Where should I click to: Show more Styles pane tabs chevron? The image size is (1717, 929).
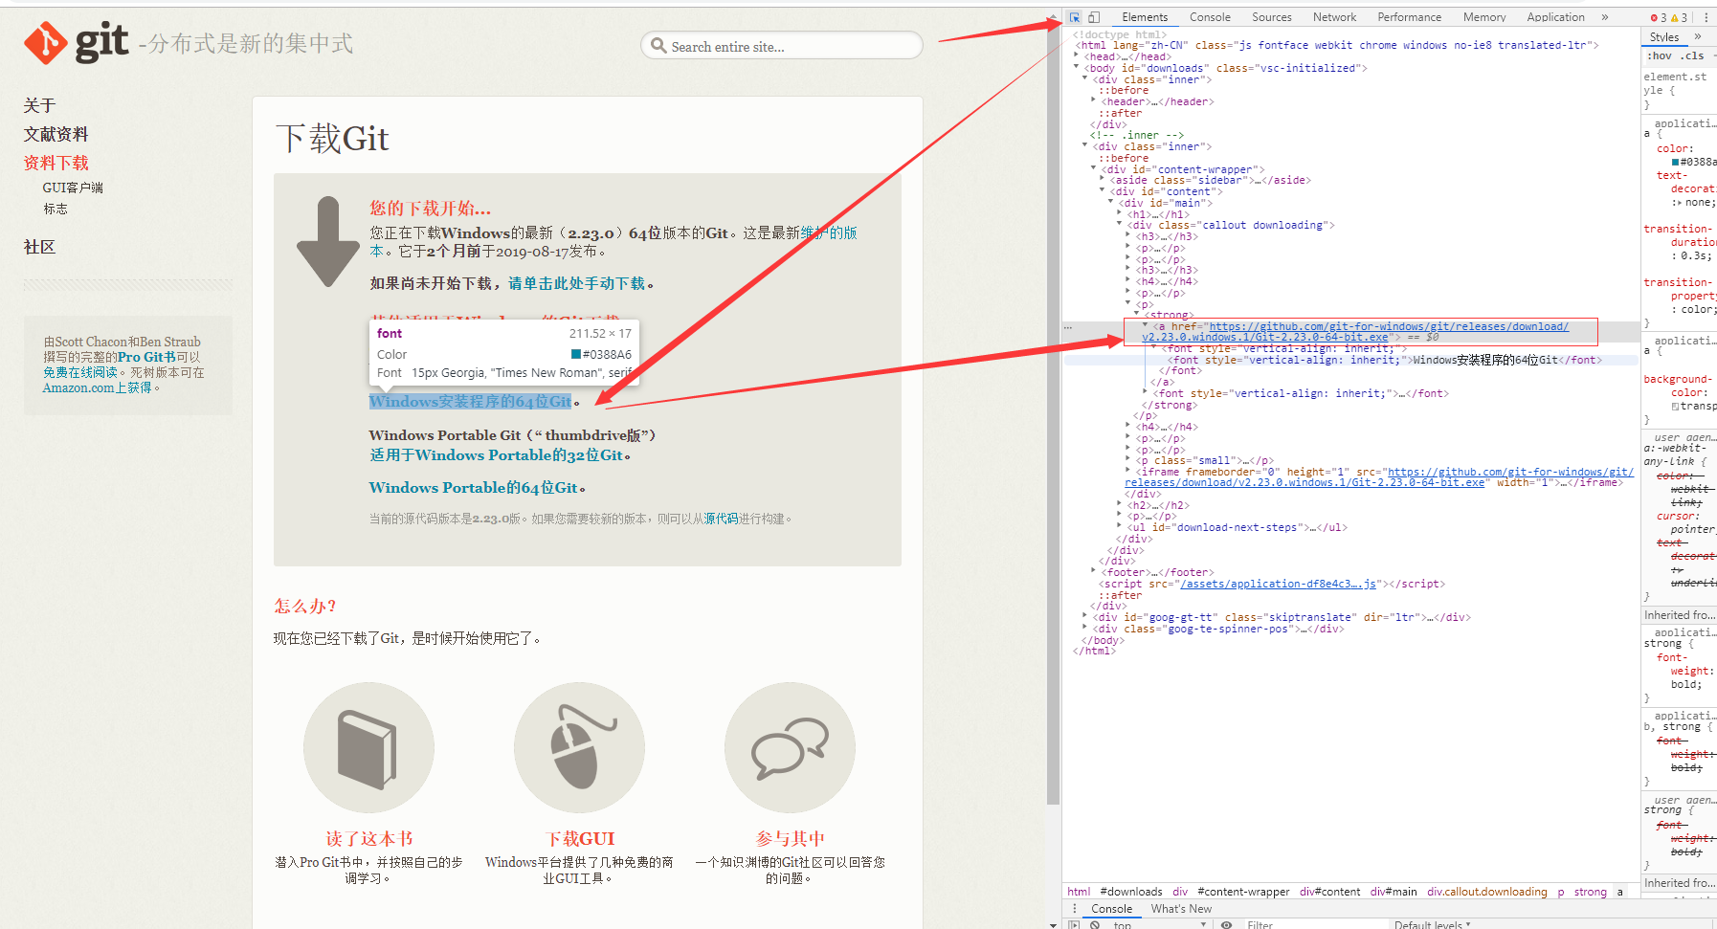[x=1698, y=36]
